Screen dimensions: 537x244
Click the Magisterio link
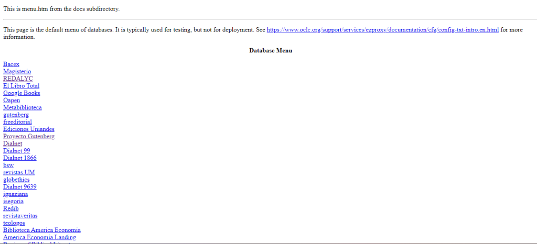click(17, 71)
